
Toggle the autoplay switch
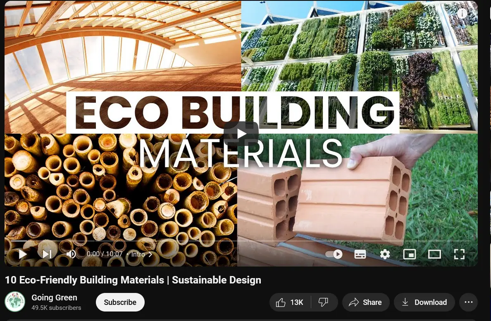[x=334, y=254]
